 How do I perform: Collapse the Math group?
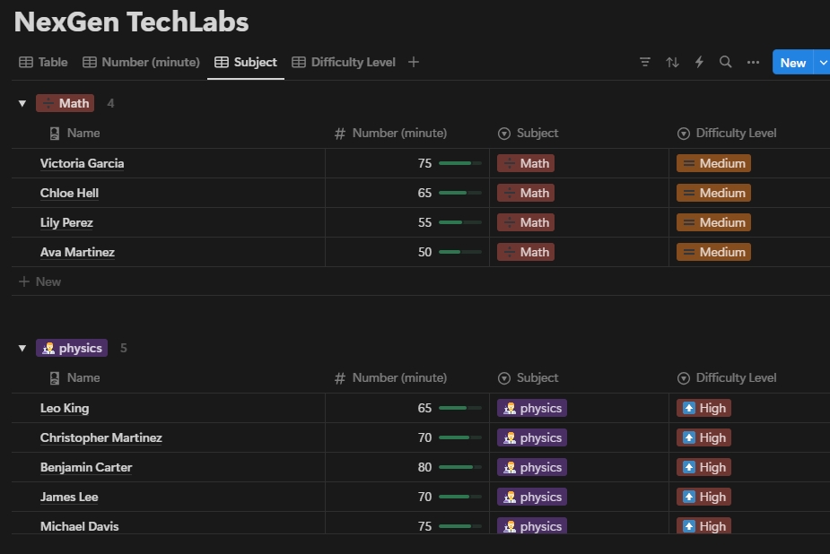[22, 103]
